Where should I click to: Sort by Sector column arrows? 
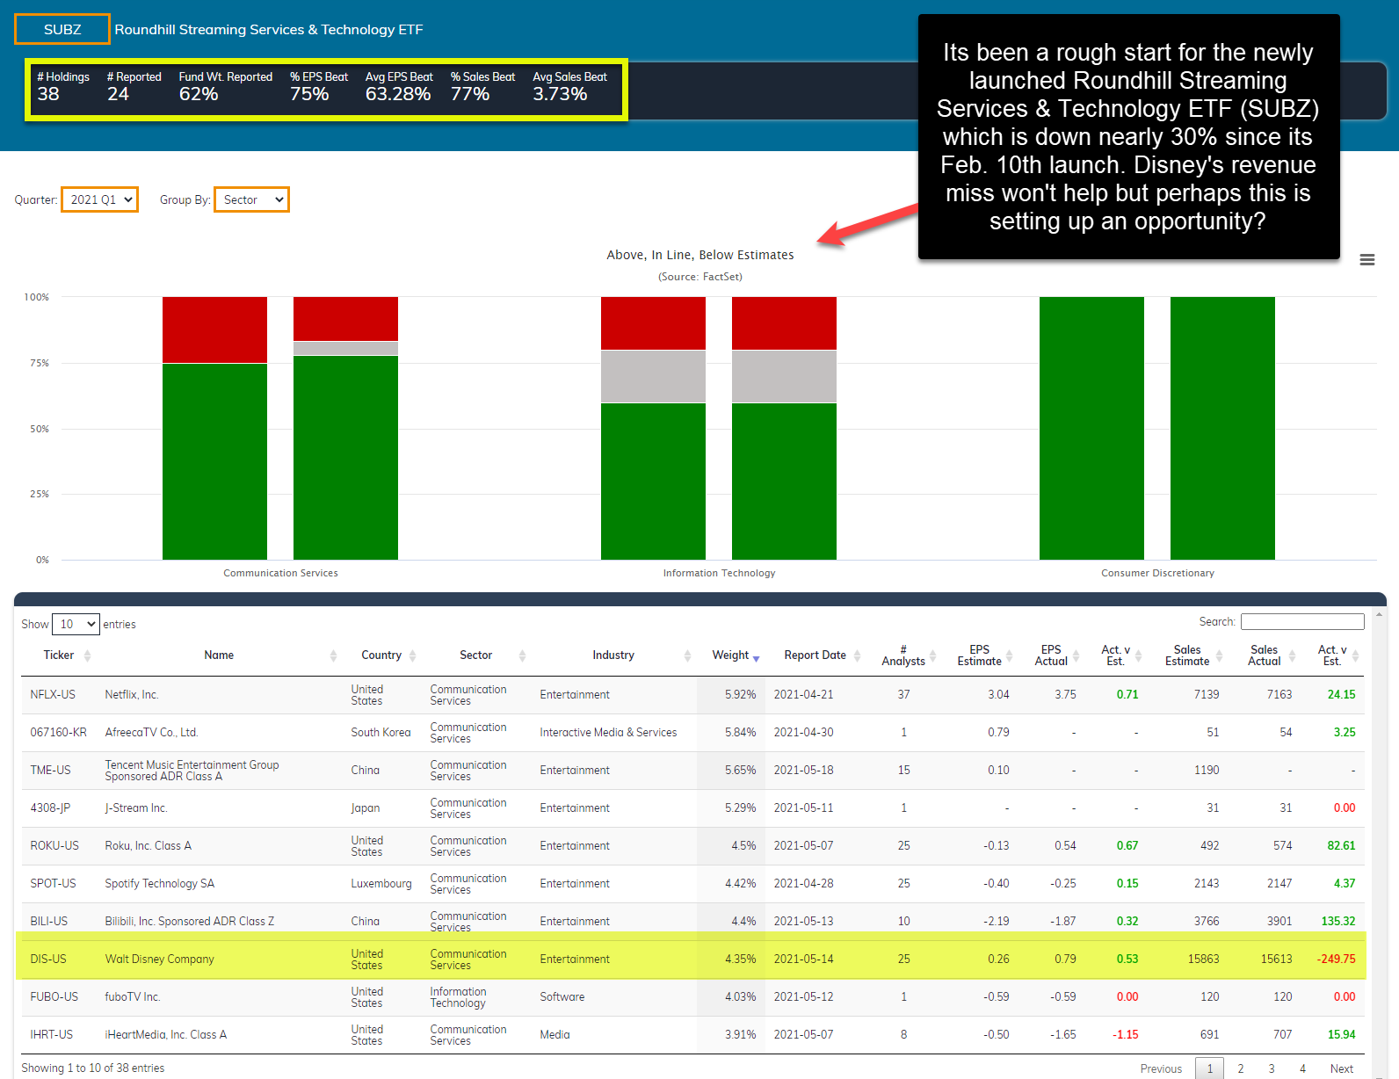click(522, 655)
